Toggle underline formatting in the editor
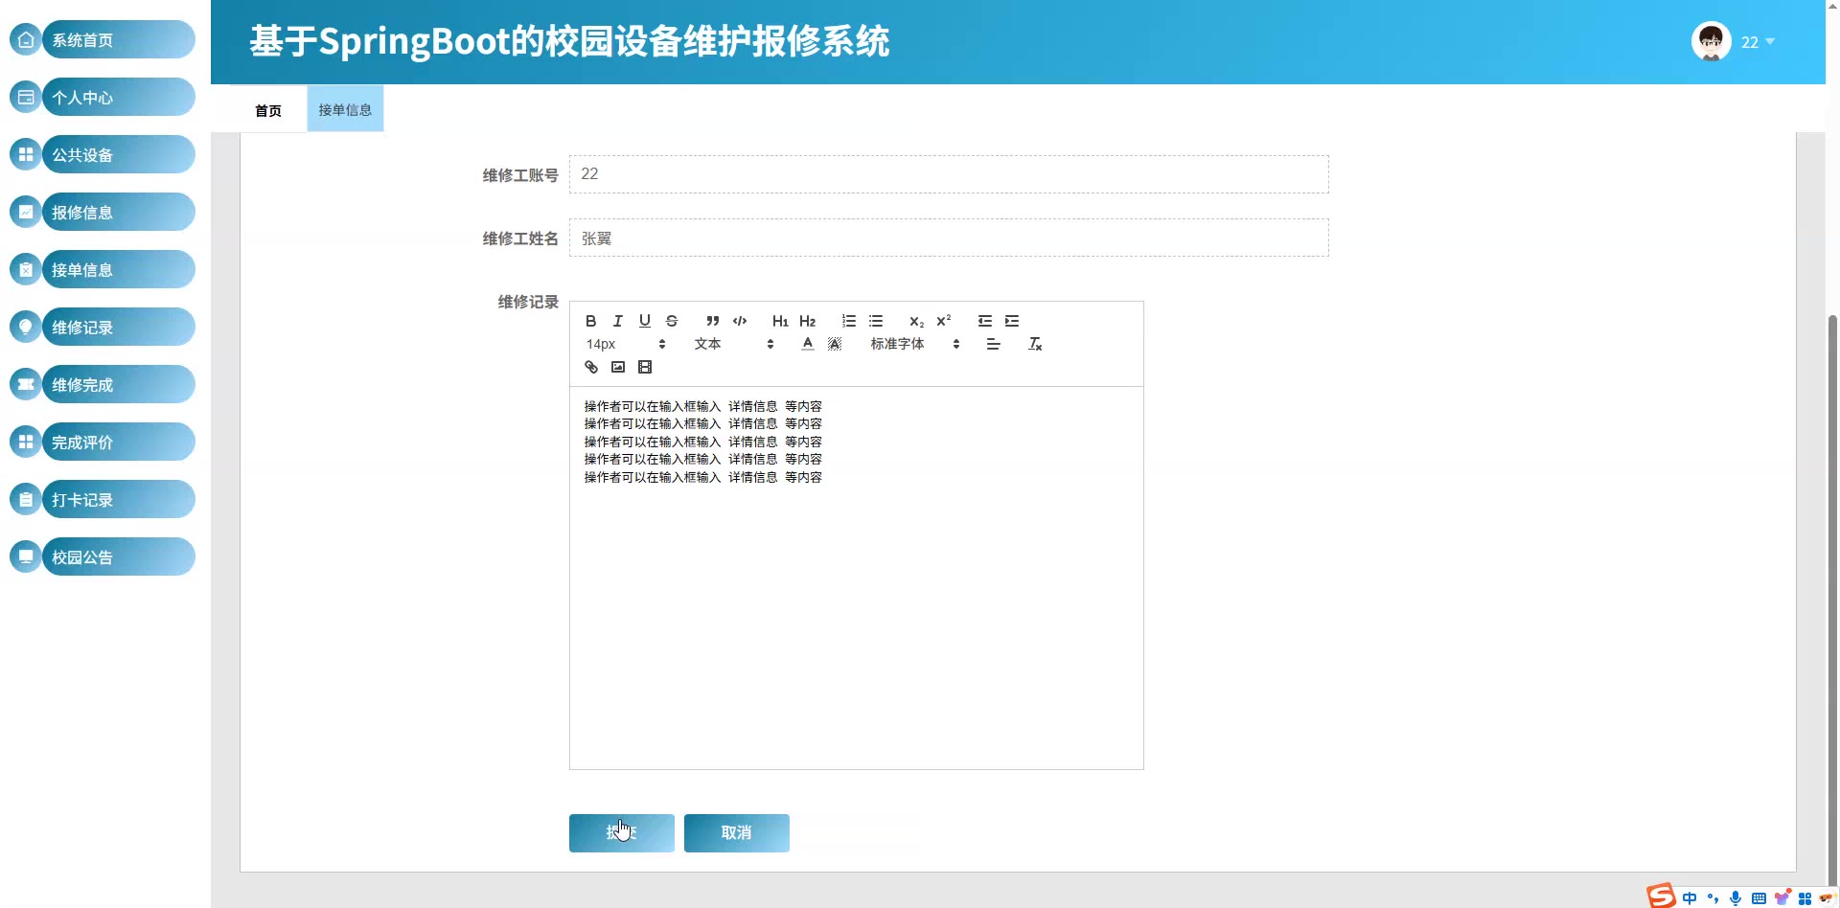1840x908 pixels. click(645, 321)
